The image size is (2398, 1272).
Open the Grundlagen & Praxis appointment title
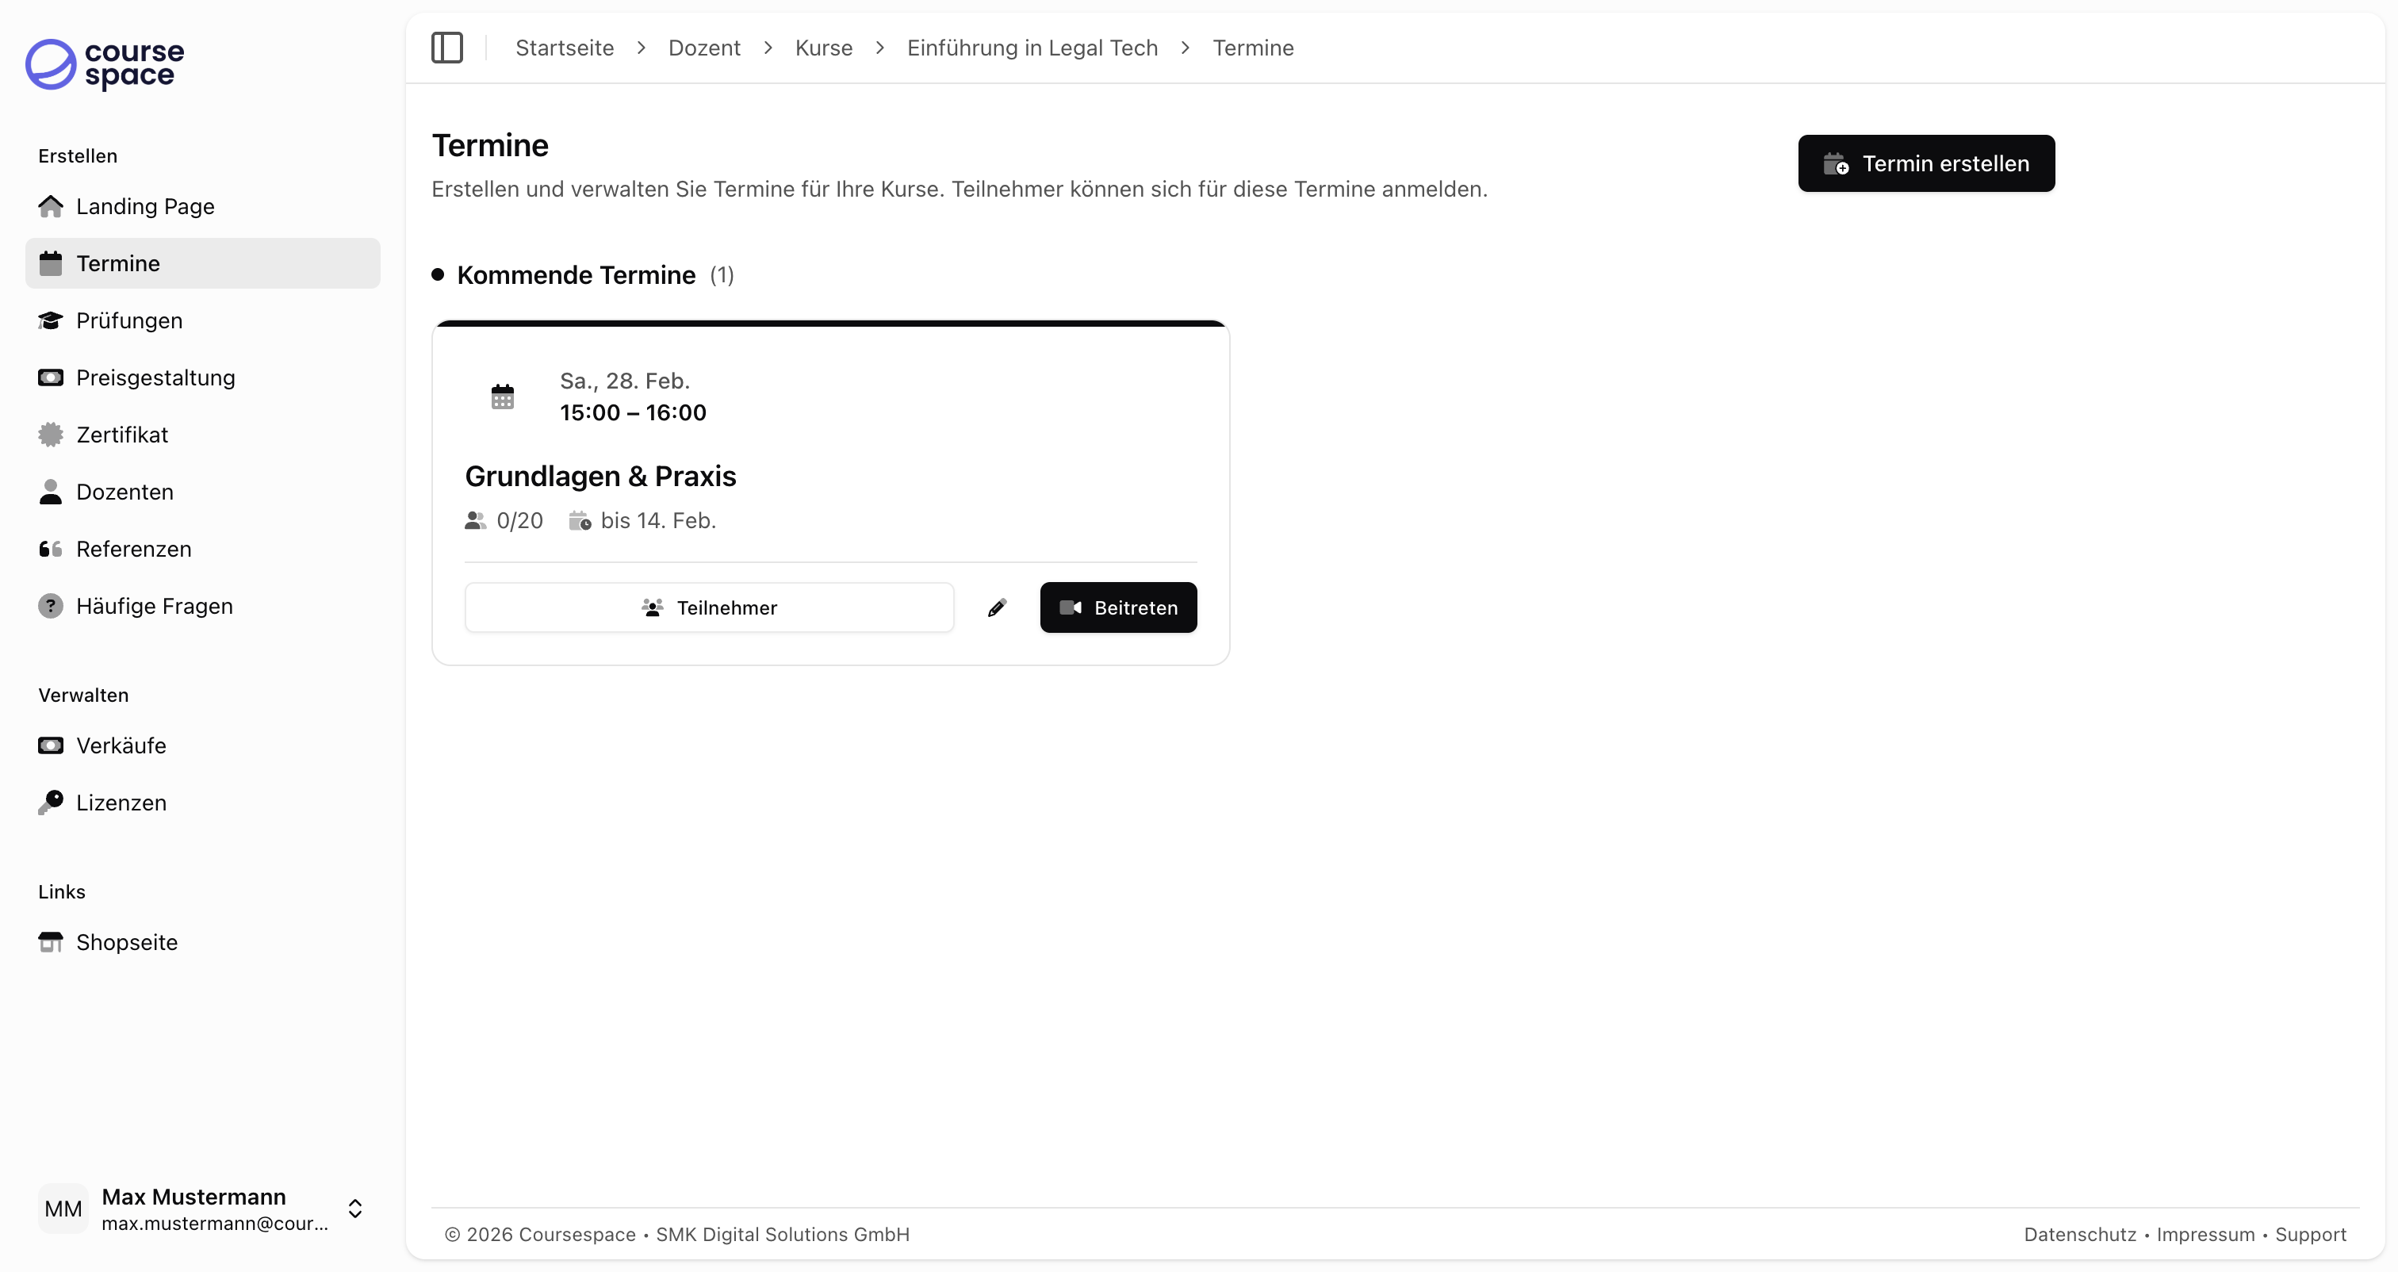point(600,477)
